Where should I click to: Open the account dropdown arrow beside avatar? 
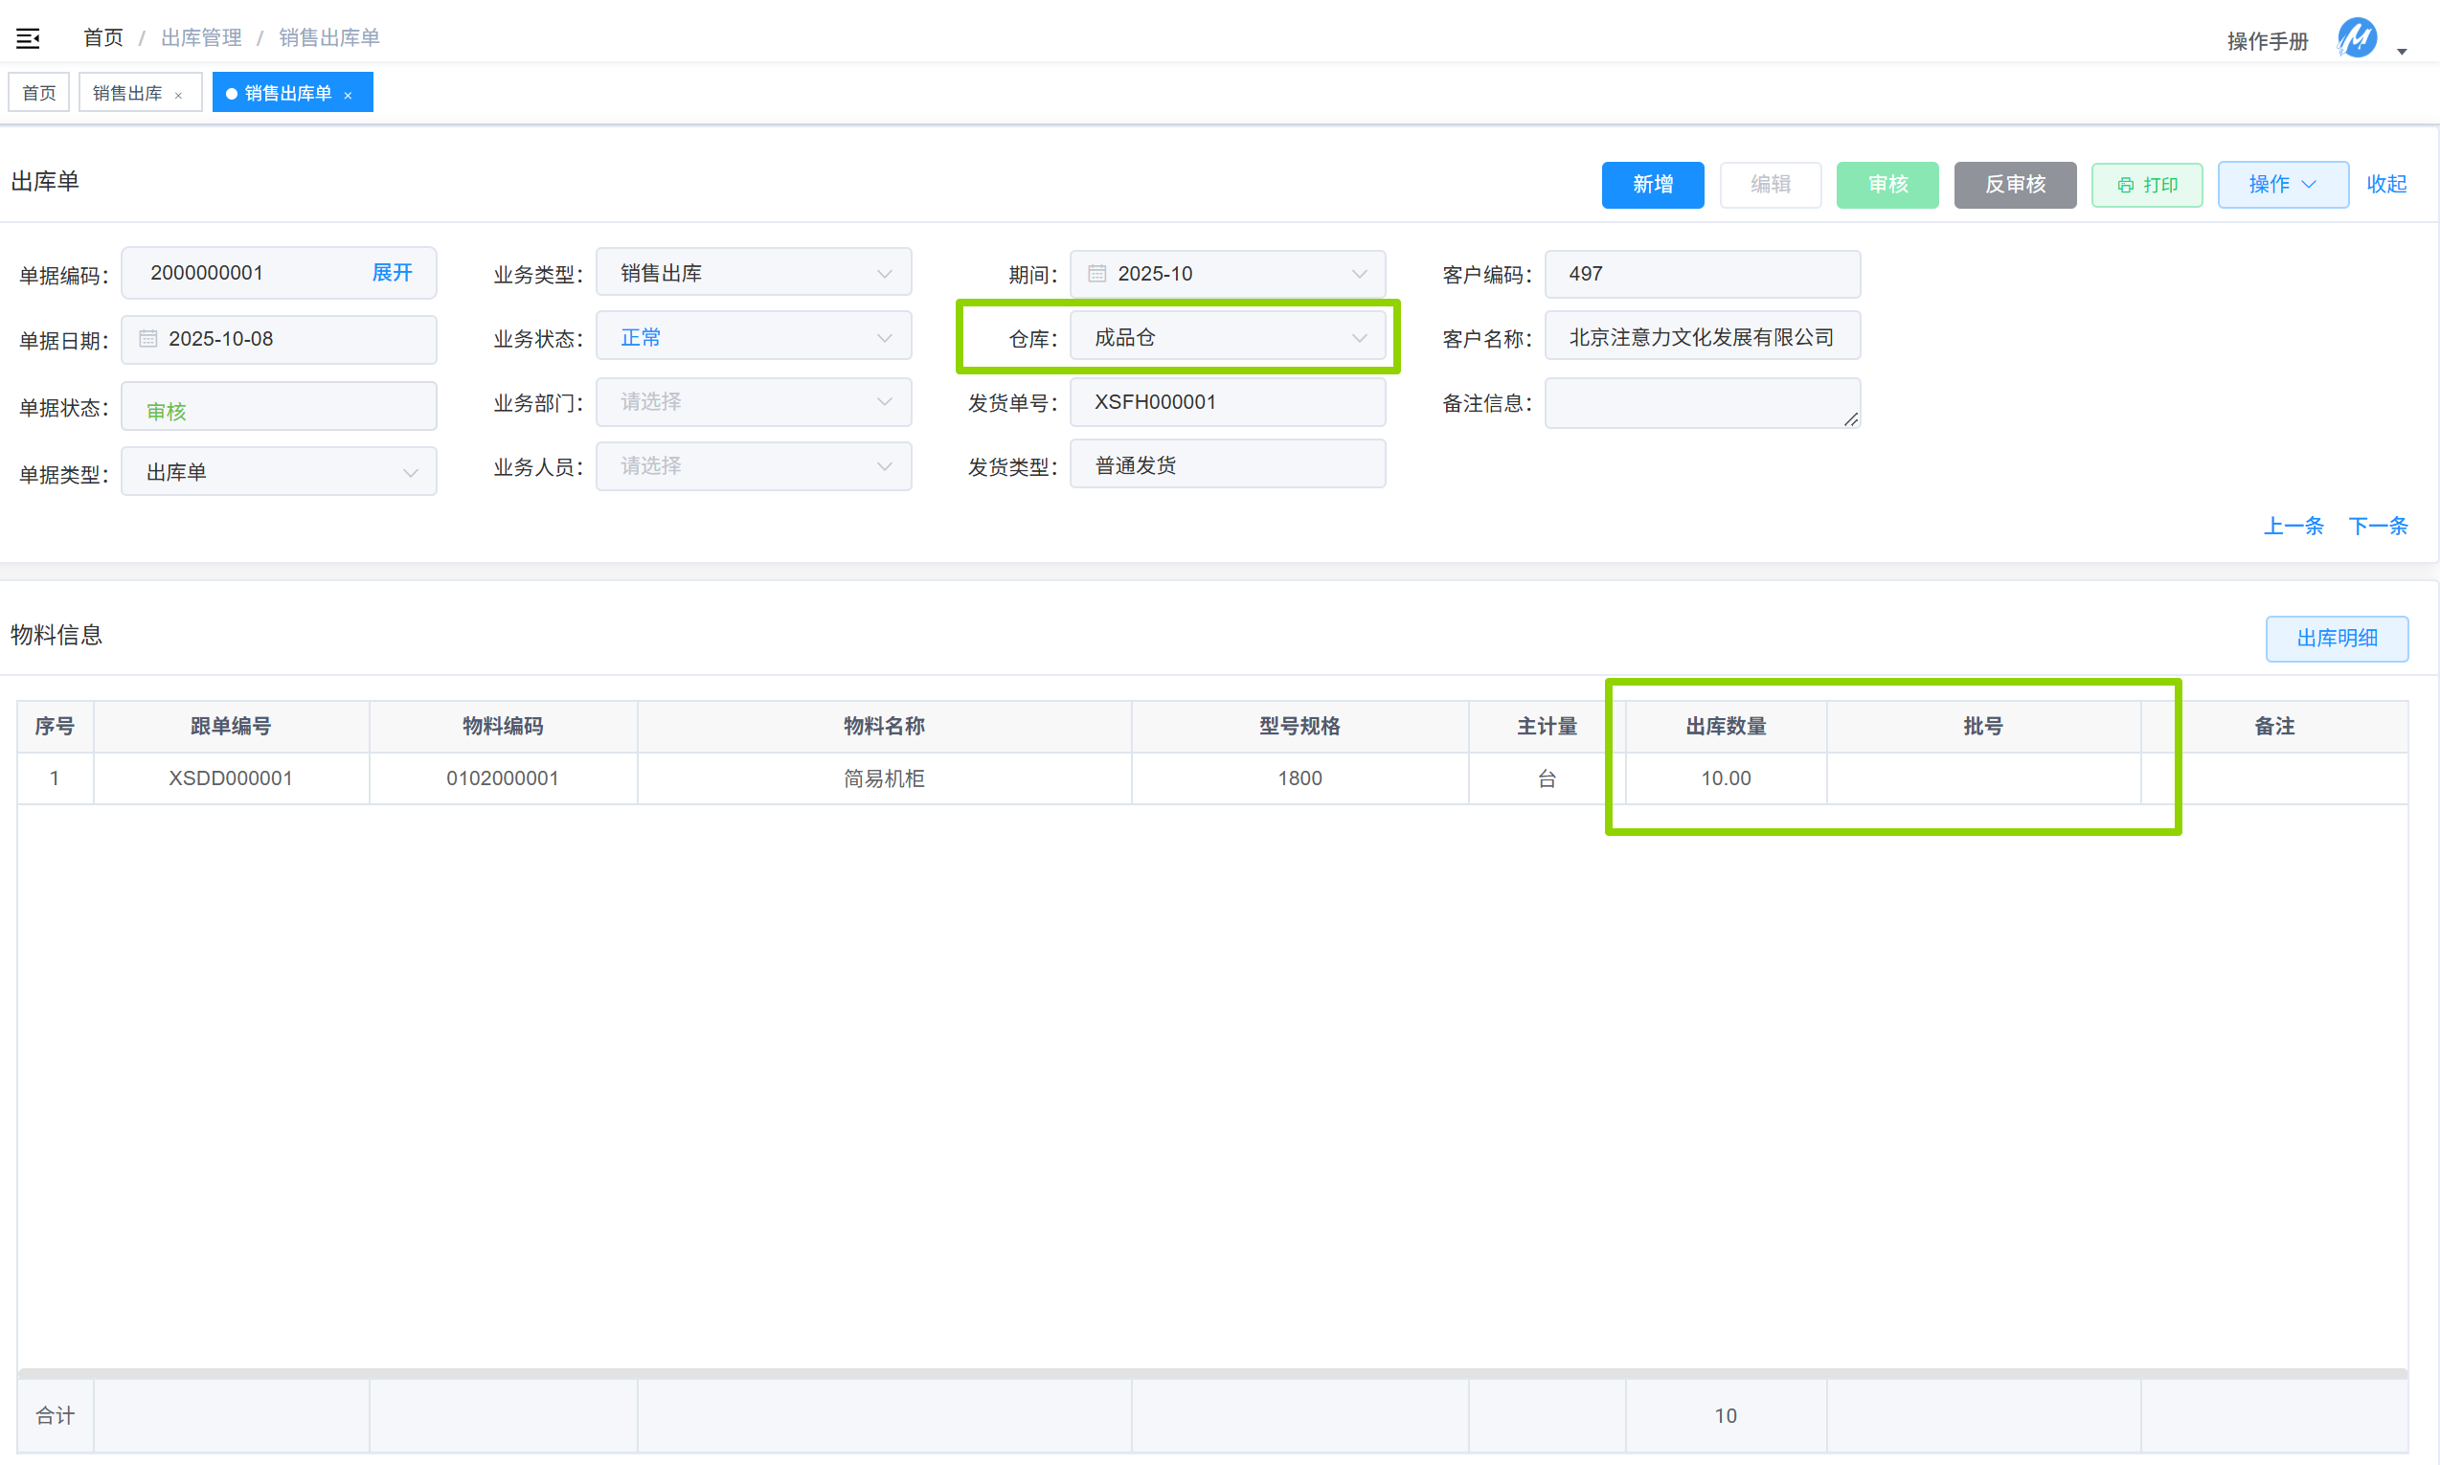[2403, 52]
